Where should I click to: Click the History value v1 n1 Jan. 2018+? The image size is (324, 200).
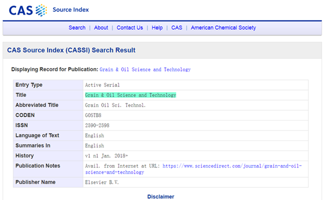pyautogui.click(x=106, y=156)
